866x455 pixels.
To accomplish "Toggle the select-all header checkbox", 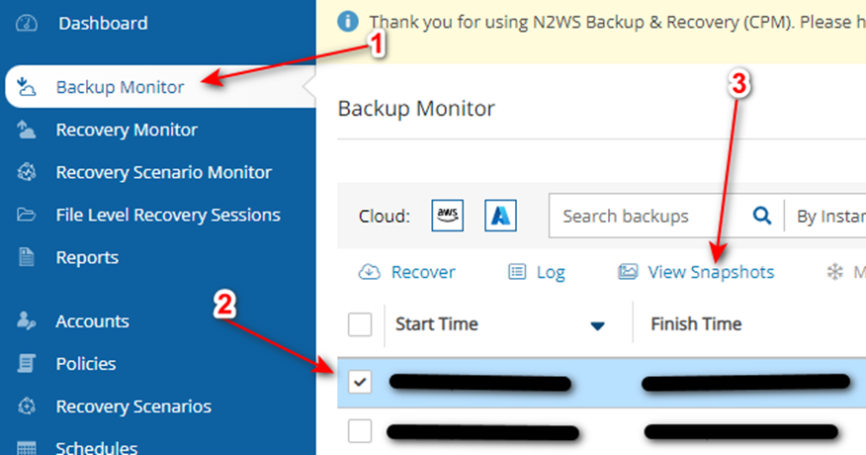I will [x=360, y=324].
